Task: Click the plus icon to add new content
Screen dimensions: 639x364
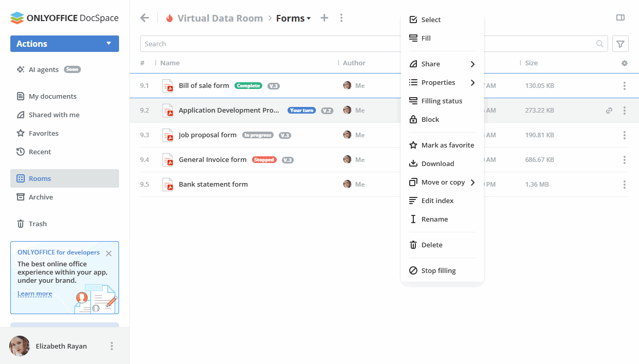Action: [324, 17]
